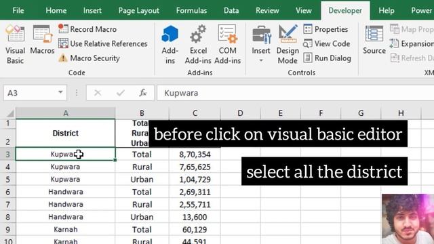This screenshot has width=434, height=244.
Task: Expand the Name Box dropdown
Action: tap(60, 92)
